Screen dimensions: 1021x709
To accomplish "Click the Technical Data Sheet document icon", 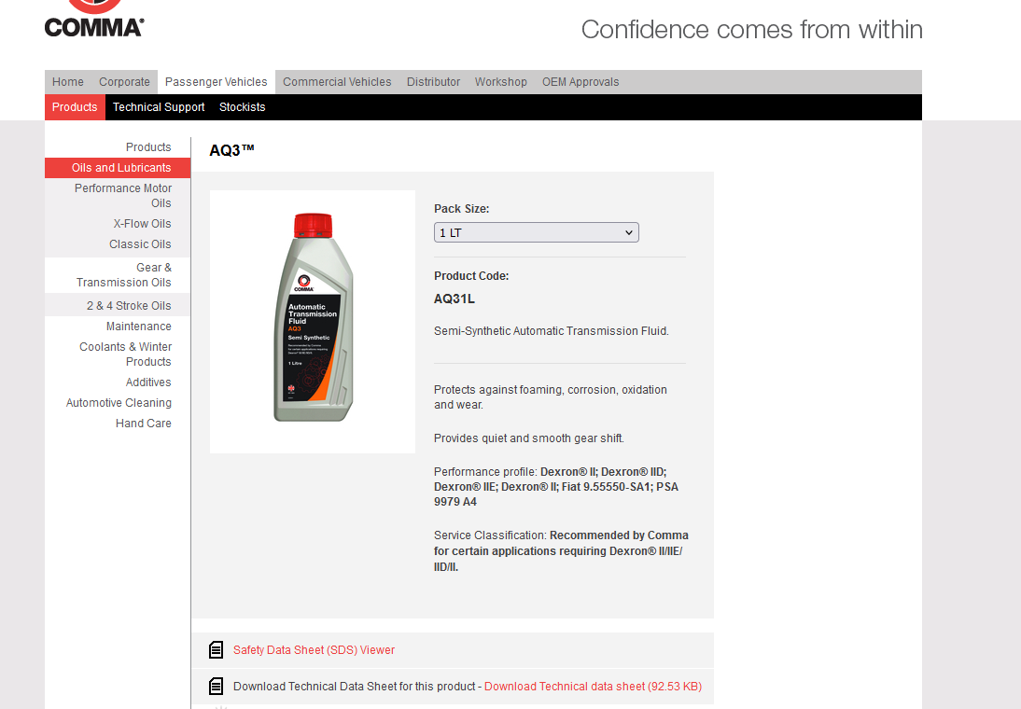I will (217, 687).
